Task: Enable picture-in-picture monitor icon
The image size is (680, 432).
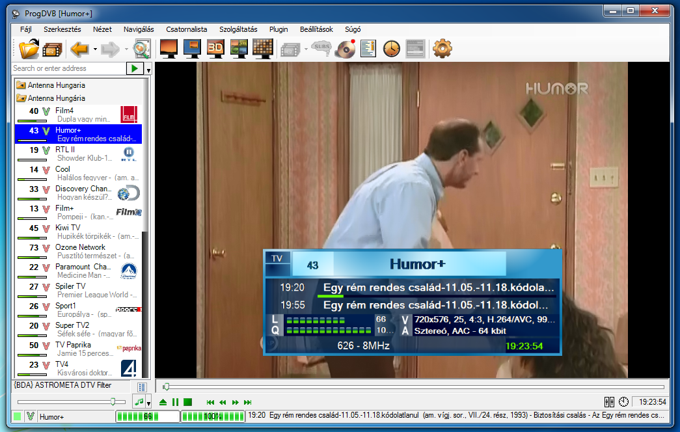Action: (x=192, y=49)
